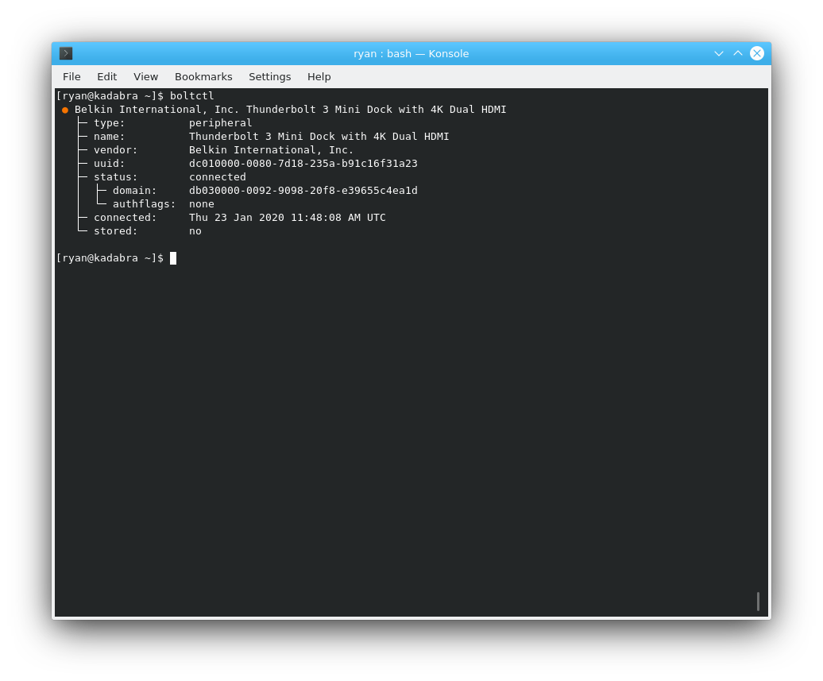Click the domain identifier value
The image size is (823, 681).
303,191
